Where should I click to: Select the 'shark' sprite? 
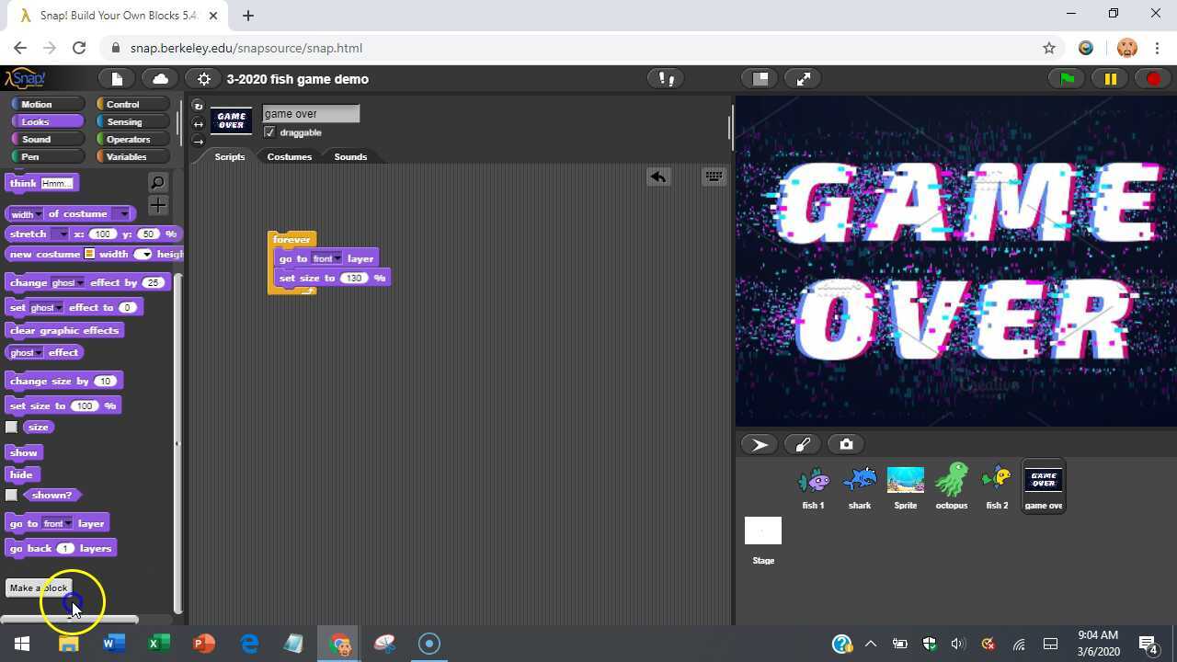(x=860, y=486)
